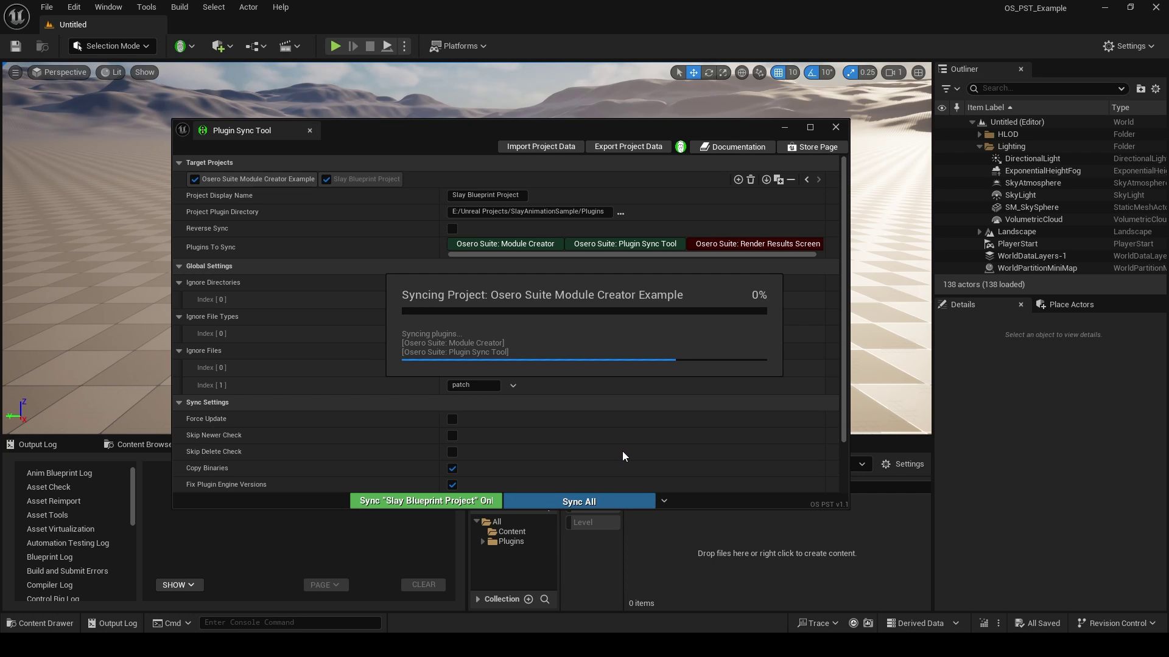Open camera speed setting
1169x657 pixels.
(x=894, y=72)
